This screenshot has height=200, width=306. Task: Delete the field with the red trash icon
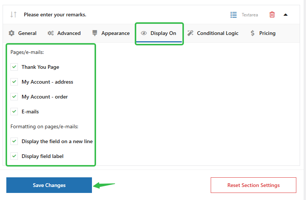point(272,15)
